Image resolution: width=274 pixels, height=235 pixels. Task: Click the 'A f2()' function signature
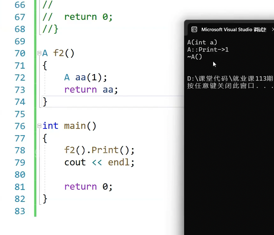click(58, 53)
